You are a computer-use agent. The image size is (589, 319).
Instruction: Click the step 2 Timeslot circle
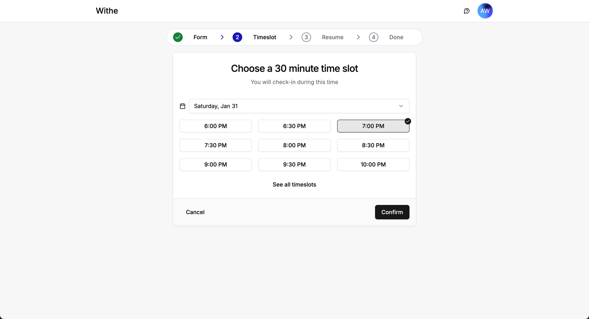pyautogui.click(x=237, y=37)
